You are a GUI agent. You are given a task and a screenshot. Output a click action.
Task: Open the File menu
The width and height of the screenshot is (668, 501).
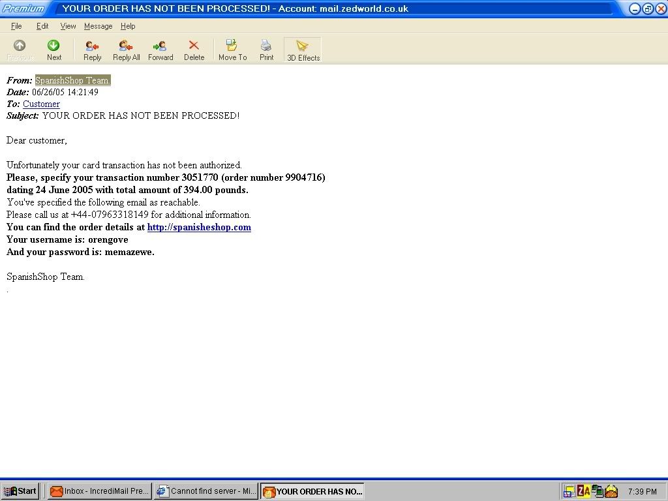tap(16, 26)
